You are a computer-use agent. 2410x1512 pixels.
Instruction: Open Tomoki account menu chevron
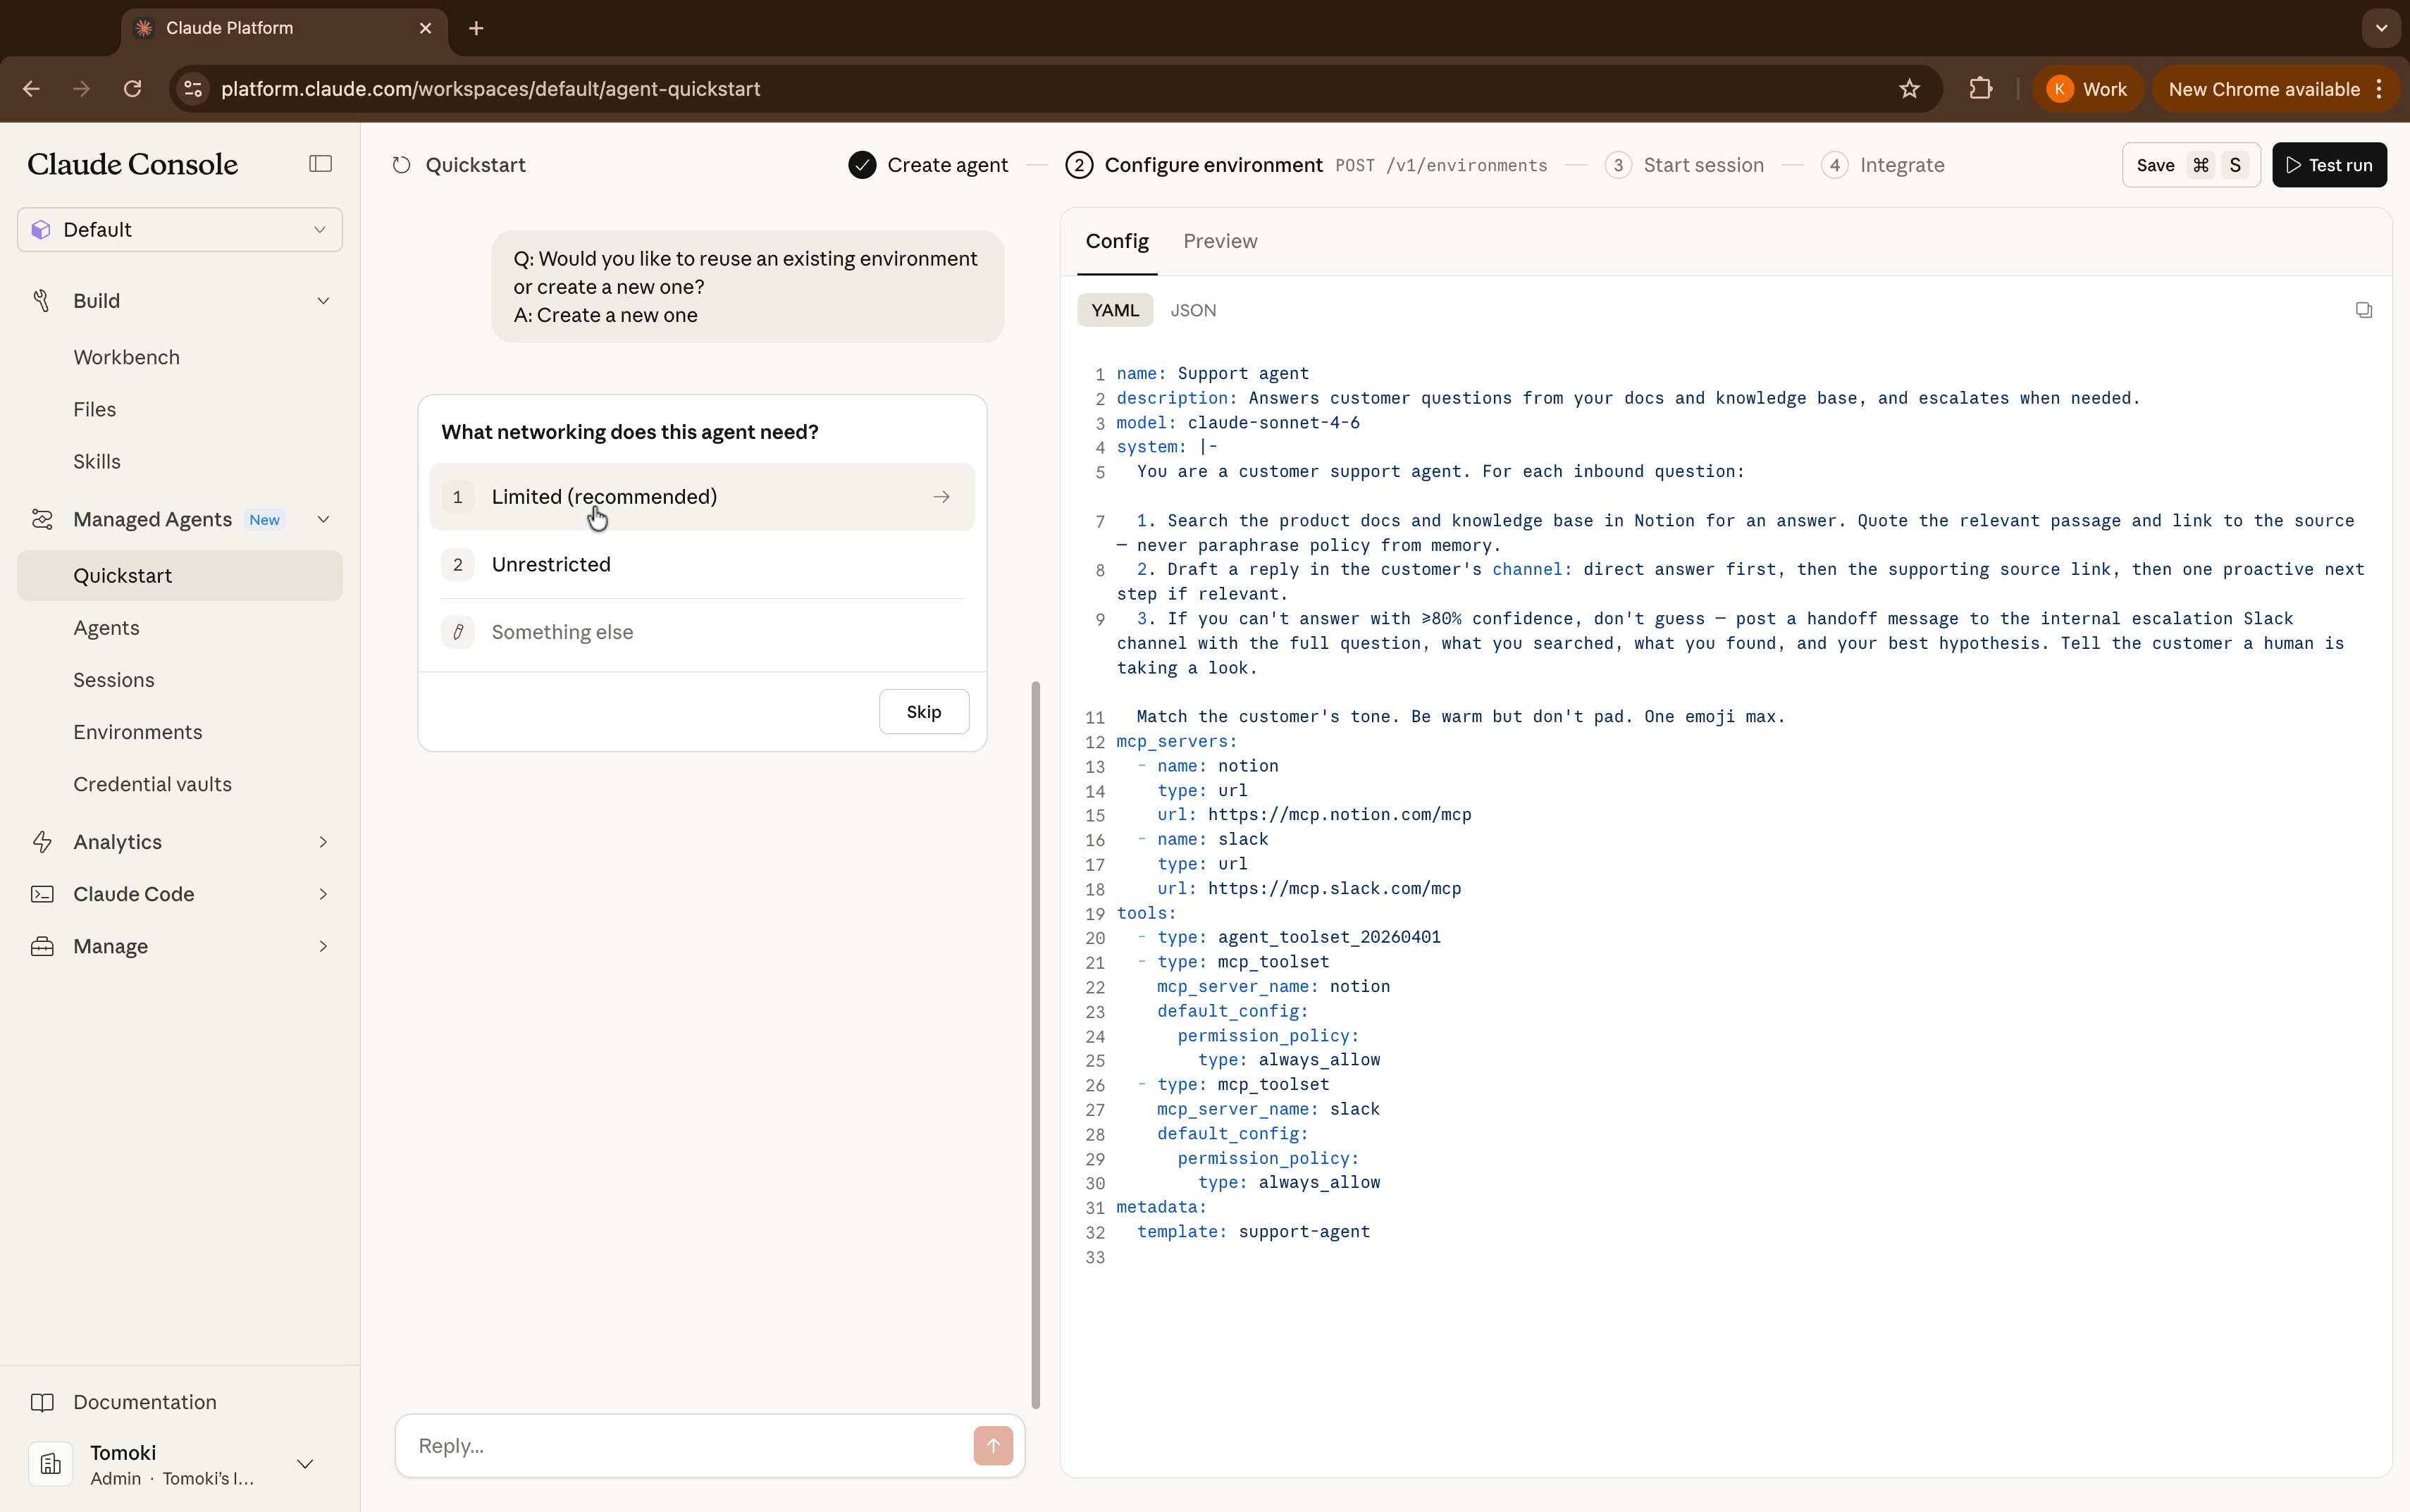305,1464
